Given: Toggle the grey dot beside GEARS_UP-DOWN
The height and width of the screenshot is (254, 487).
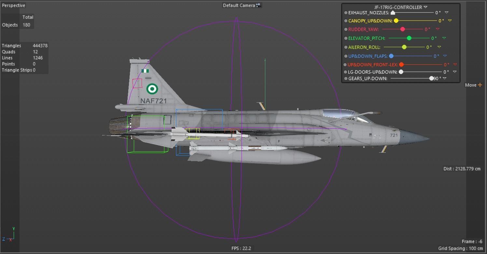Looking at the screenshot, I should (x=346, y=79).
